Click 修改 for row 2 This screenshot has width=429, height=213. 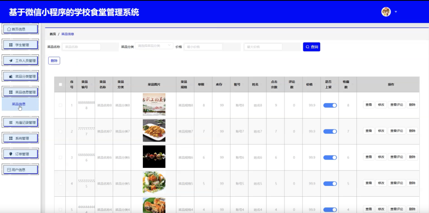[381, 131]
